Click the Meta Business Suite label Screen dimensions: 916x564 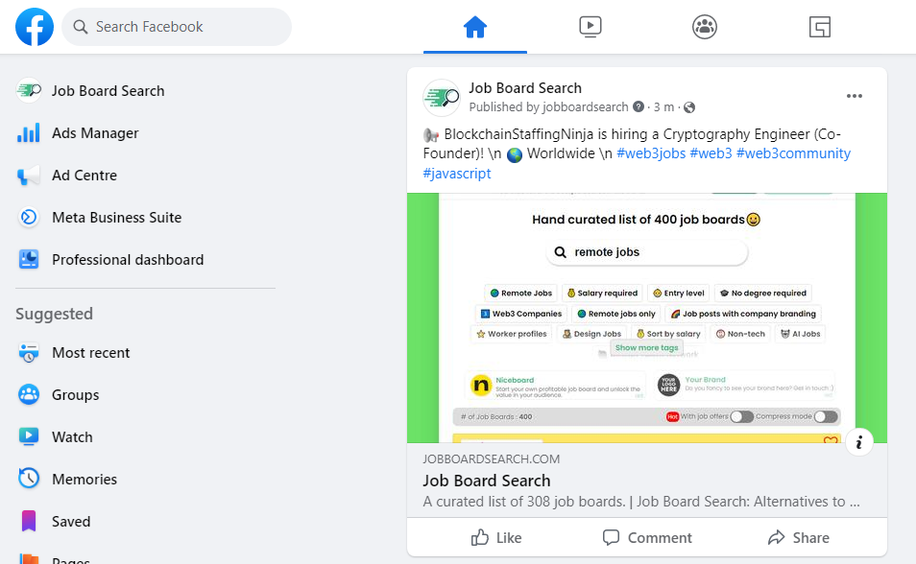(x=117, y=218)
